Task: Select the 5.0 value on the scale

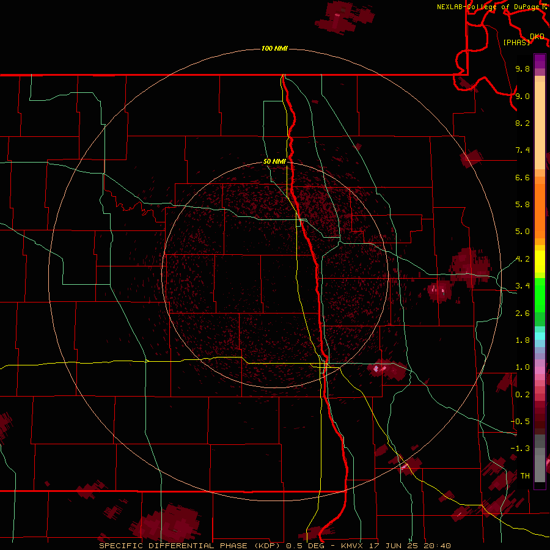Action: (x=522, y=232)
